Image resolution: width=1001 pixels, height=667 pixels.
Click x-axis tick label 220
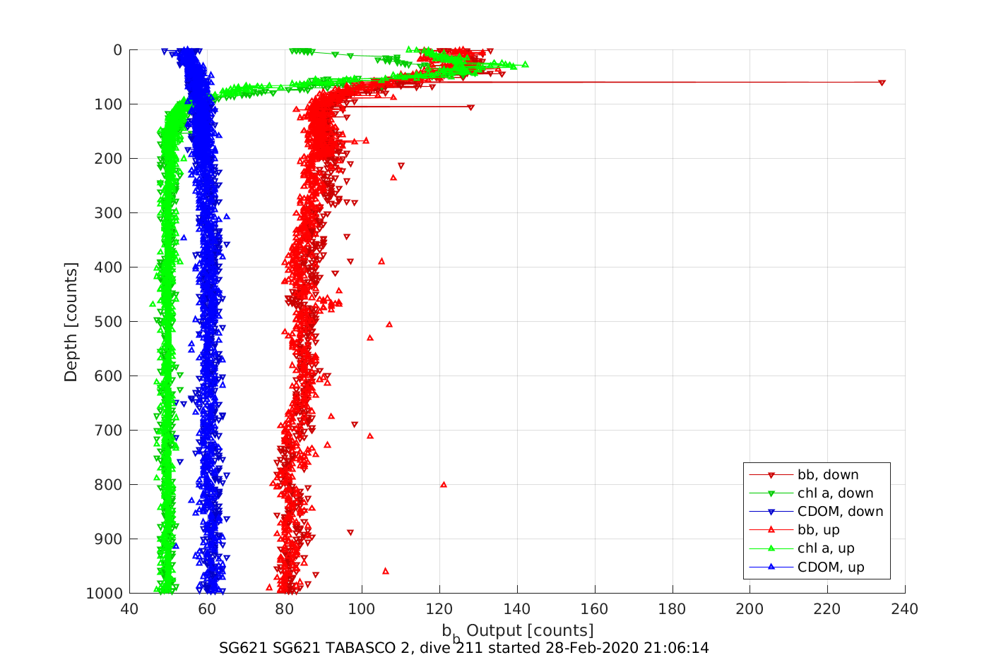point(827,609)
